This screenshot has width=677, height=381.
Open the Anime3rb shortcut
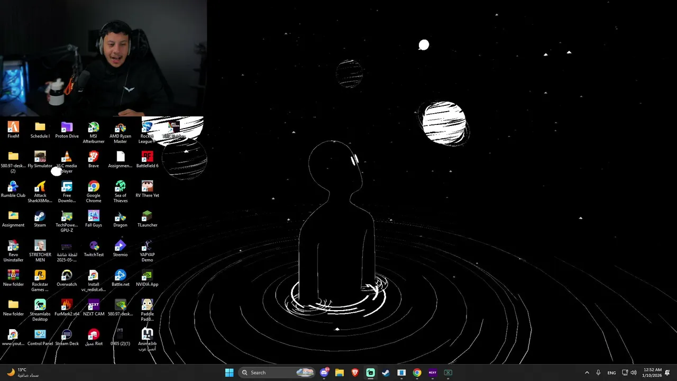pyautogui.click(x=147, y=340)
